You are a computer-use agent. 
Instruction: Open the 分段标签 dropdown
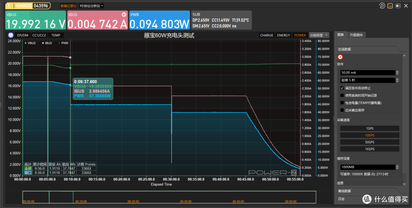coord(319,35)
